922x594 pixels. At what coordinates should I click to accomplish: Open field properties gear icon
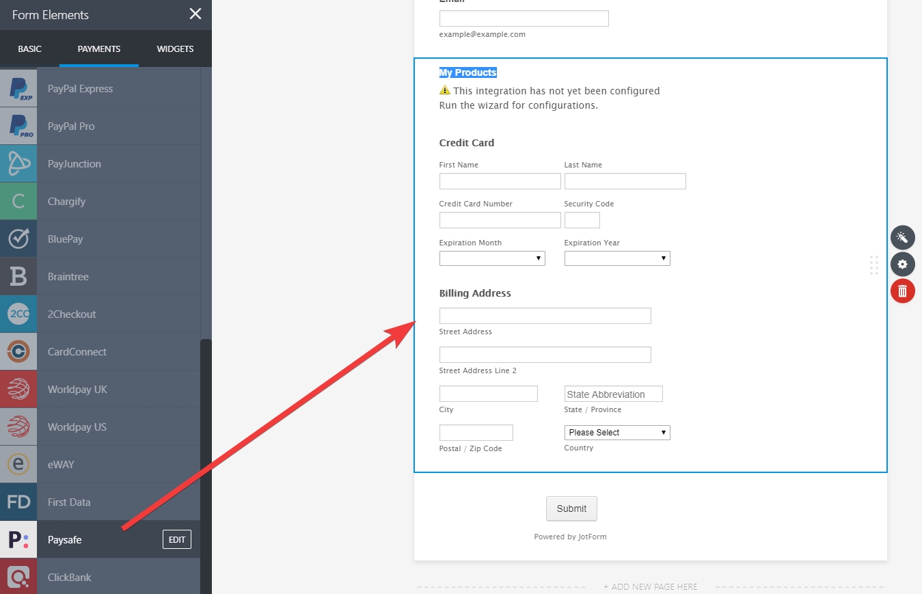902,265
